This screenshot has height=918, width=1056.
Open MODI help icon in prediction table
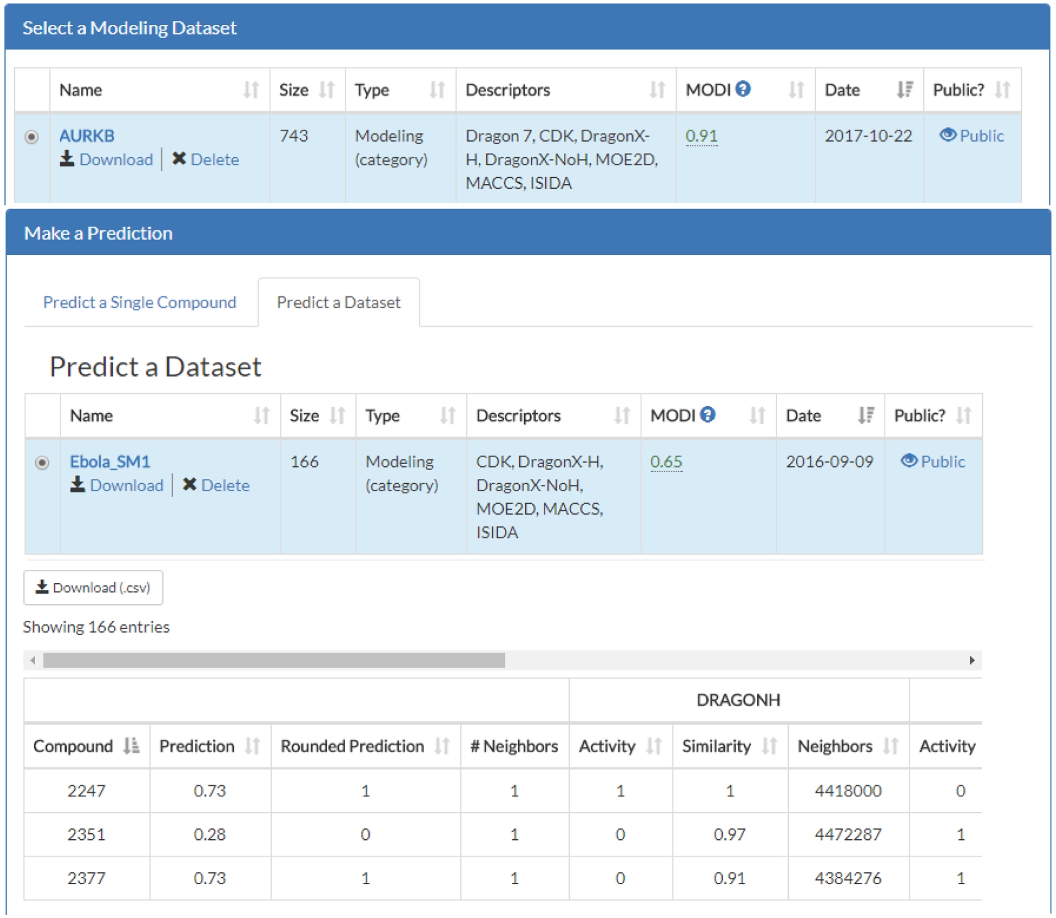[x=708, y=414]
